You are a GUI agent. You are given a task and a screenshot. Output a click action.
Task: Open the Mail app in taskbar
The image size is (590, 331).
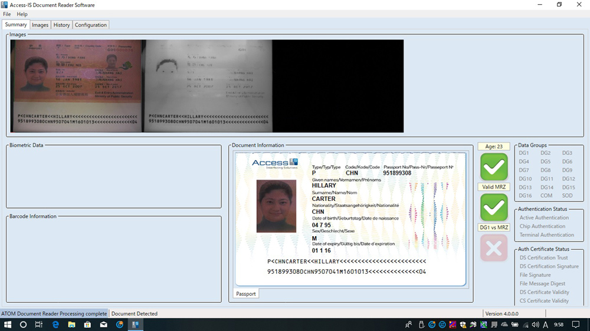pyautogui.click(x=103, y=325)
